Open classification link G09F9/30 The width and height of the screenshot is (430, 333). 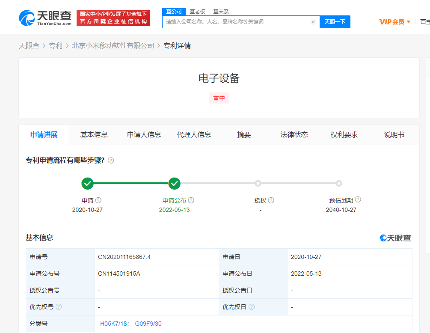click(x=148, y=324)
